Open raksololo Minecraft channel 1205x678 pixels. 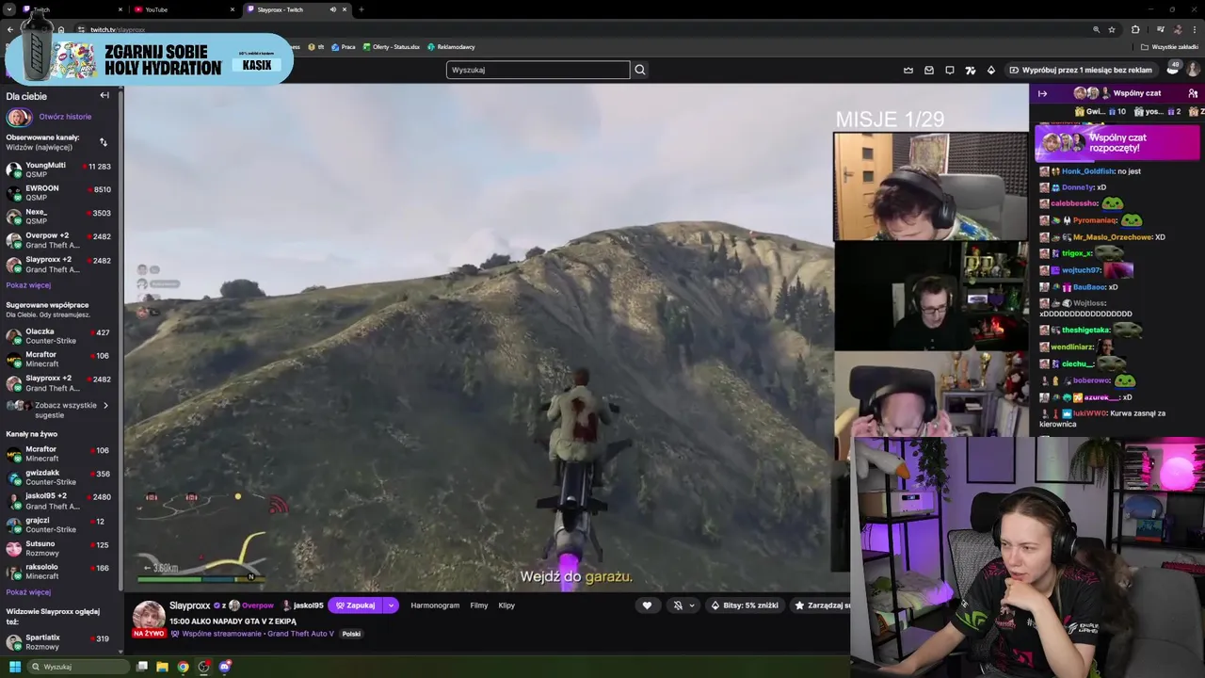[x=58, y=572]
